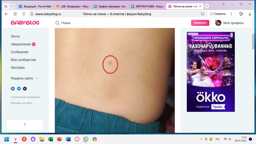Click the scroll-to-top arrow button

(25, 125)
